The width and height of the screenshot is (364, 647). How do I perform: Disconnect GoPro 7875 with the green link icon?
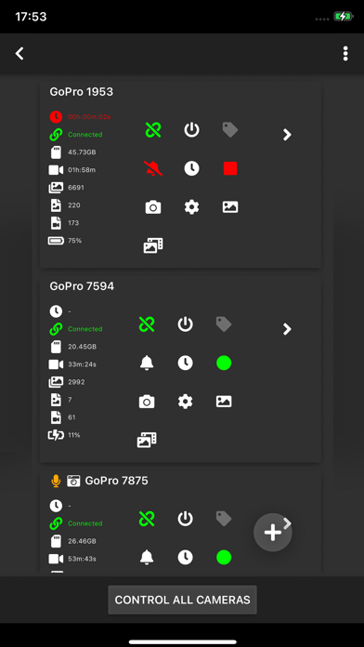(147, 519)
